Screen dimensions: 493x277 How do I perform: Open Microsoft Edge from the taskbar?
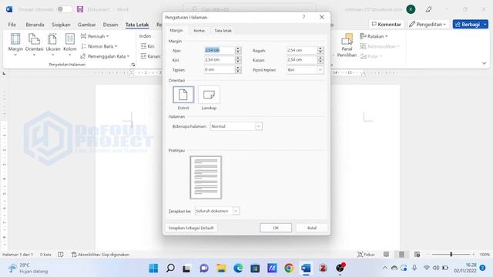click(x=238, y=269)
